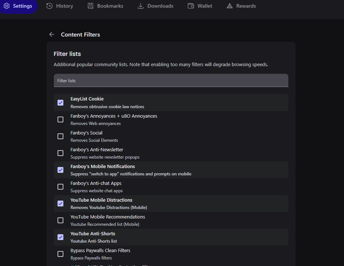Click the Rewards triangle icon

230,6
